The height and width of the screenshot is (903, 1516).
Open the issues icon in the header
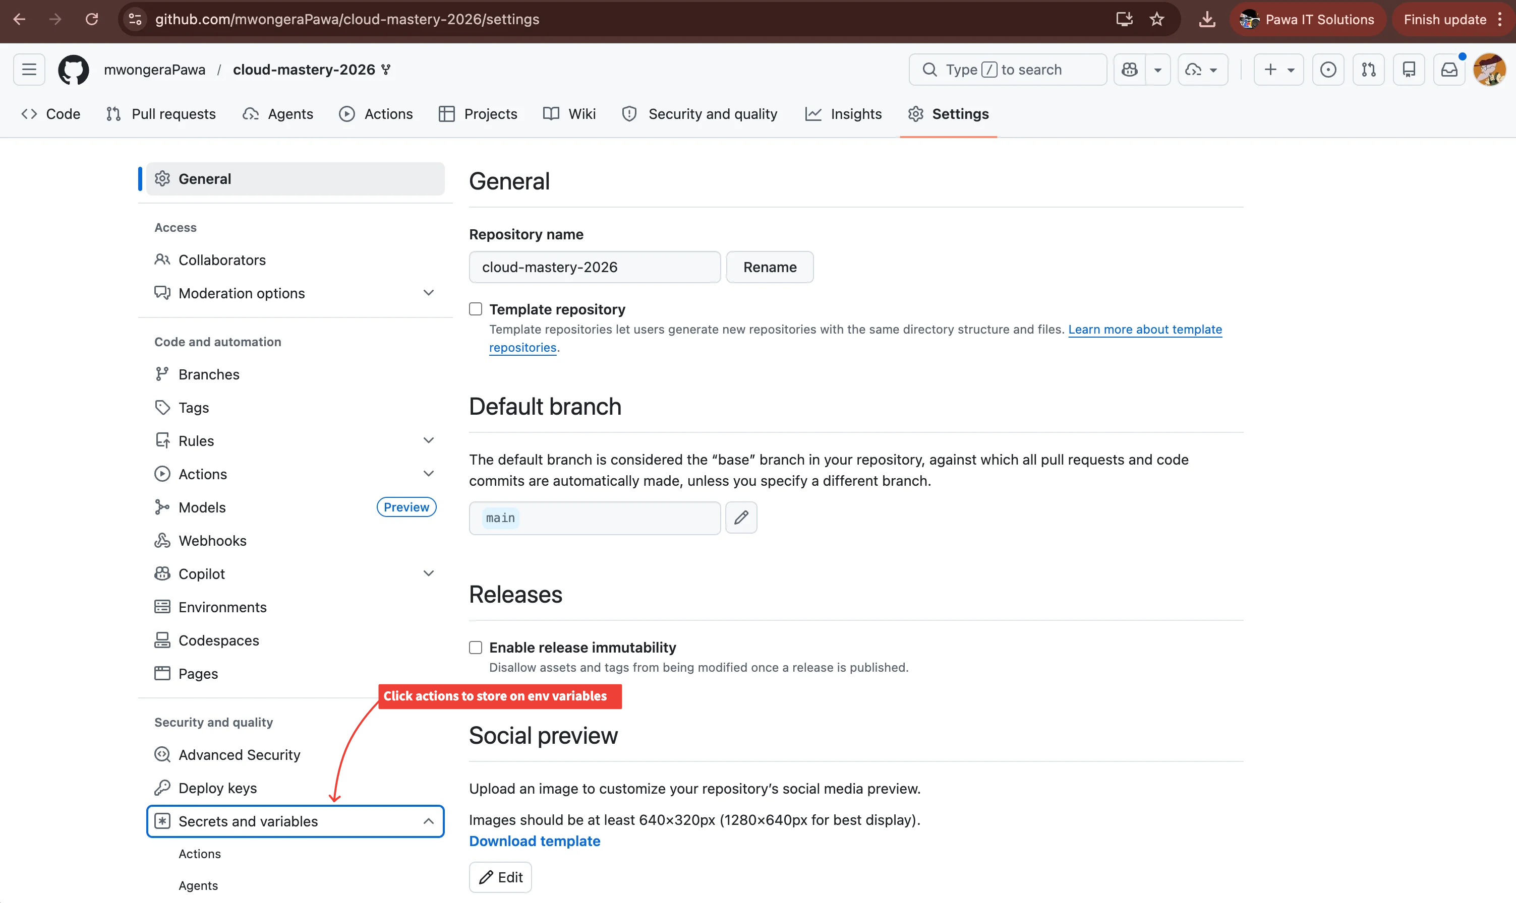pyautogui.click(x=1328, y=70)
